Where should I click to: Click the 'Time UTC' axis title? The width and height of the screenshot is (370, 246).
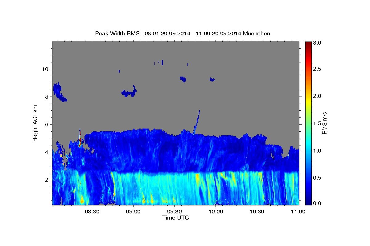pyautogui.click(x=175, y=218)
